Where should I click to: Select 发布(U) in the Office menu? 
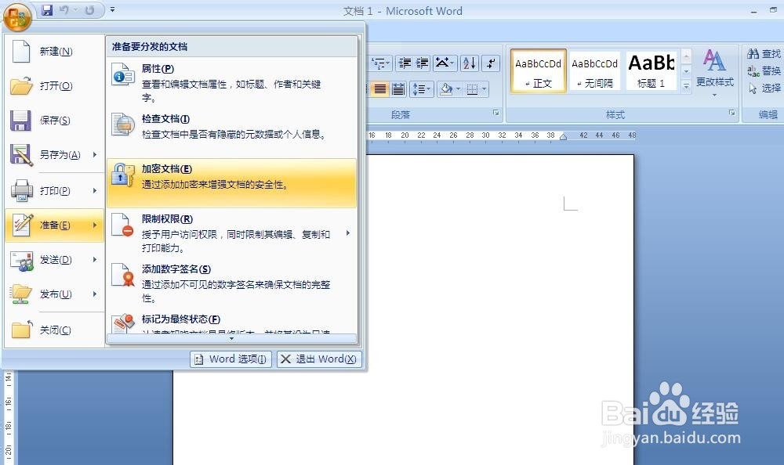pos(55,294)
